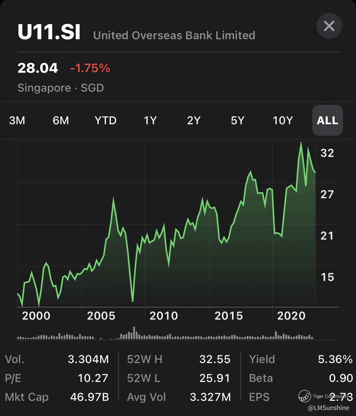The height and width of the screenshot is (416, 356).
Task: Tap the -1.75% change value
Action: point(90,68)
